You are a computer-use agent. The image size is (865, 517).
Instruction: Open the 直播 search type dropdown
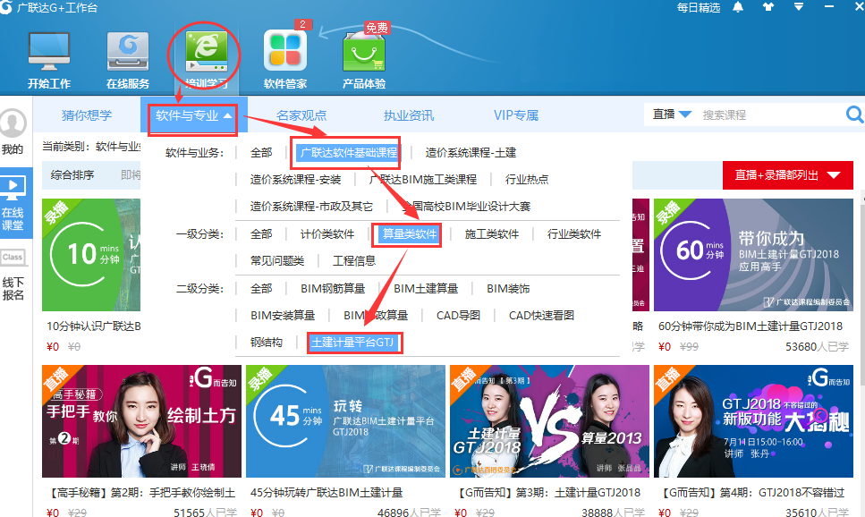[x=672, y=114]
